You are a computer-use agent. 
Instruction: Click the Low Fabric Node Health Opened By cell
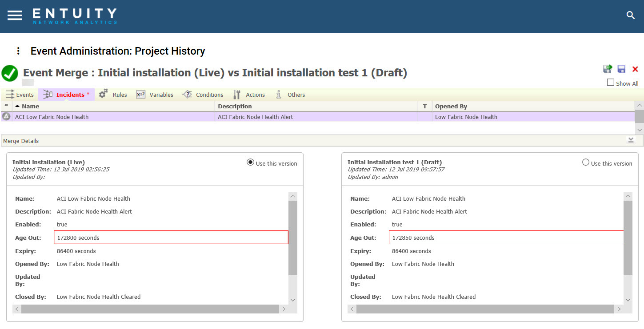point(466,117)
